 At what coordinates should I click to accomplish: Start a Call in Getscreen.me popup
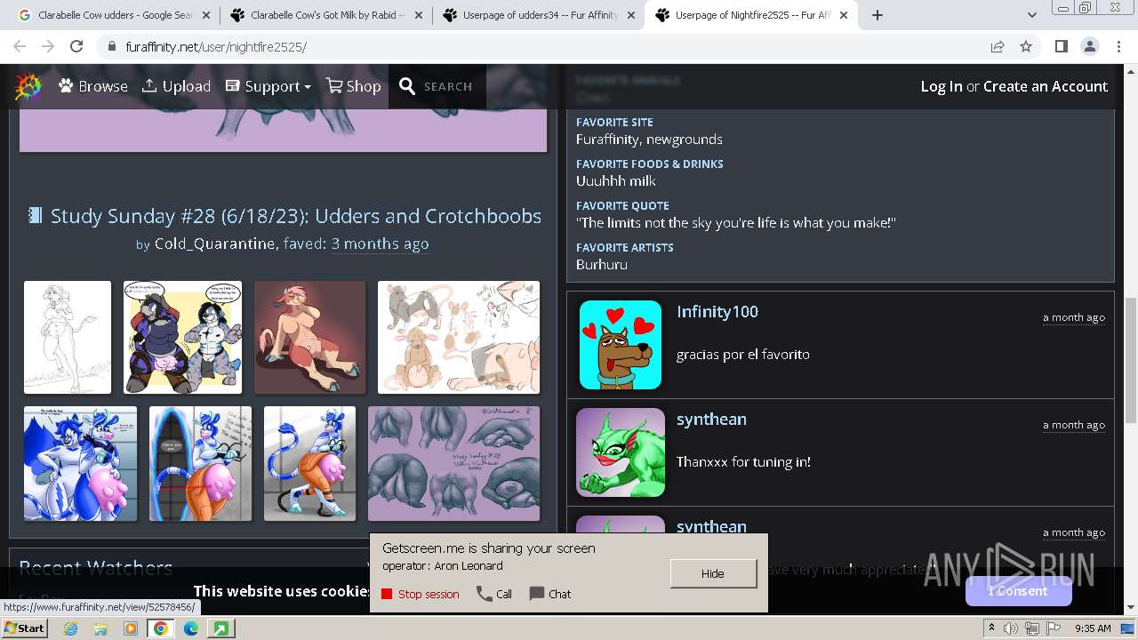[x=494, y=594]
